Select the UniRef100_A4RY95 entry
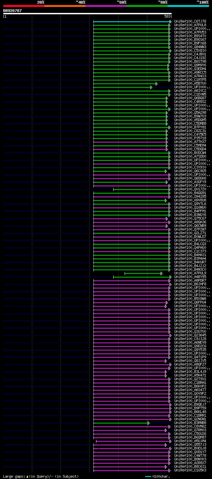 190,277
